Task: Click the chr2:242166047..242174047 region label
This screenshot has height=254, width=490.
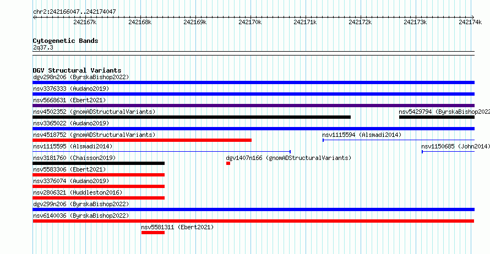Action: tap(74, 12)
